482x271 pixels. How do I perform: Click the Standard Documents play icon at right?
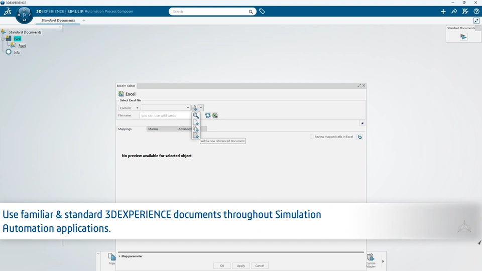(x=463, y=37)
